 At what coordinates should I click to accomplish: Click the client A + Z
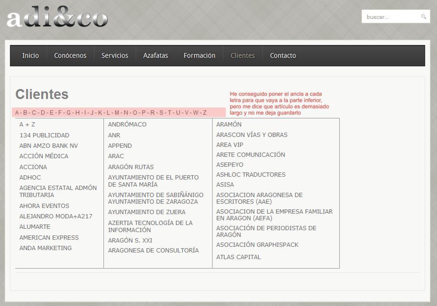pyautogui.click(x=28, y=125)
